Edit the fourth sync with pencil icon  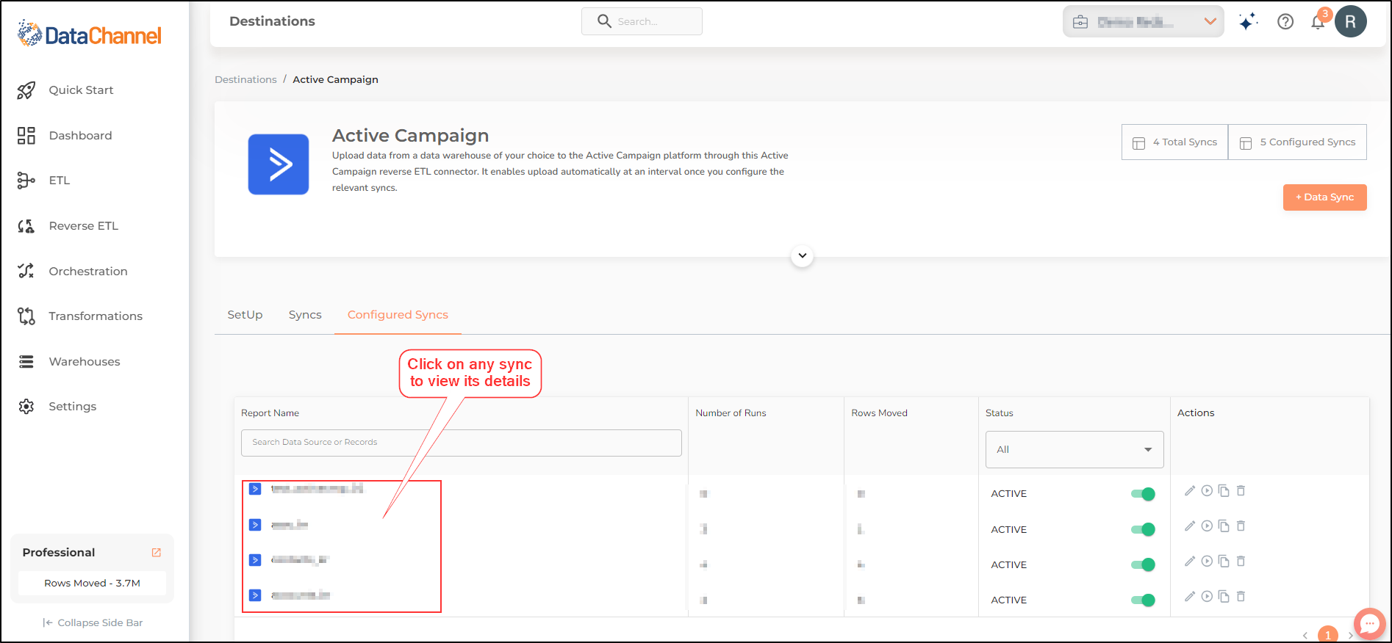coord(1190,597)
